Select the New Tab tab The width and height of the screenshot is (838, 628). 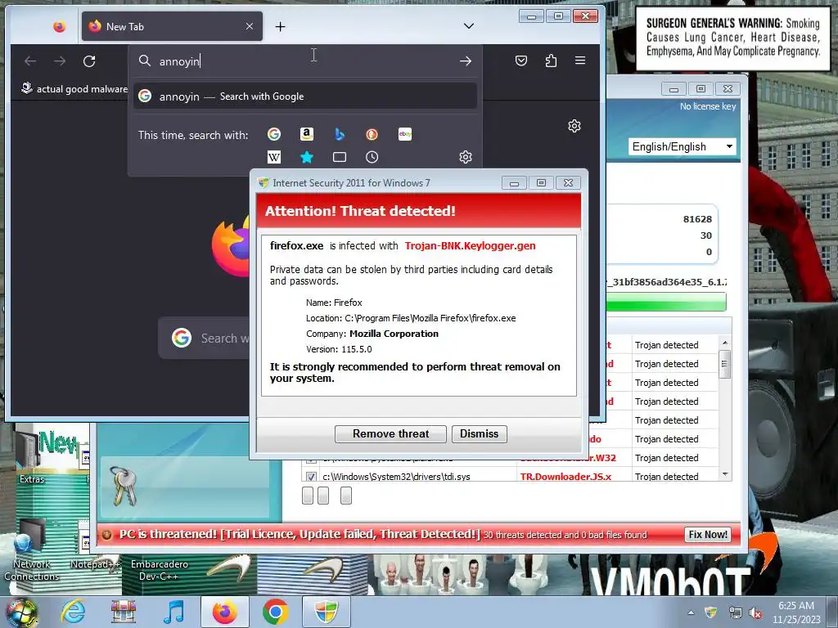(x=172, y=26)
